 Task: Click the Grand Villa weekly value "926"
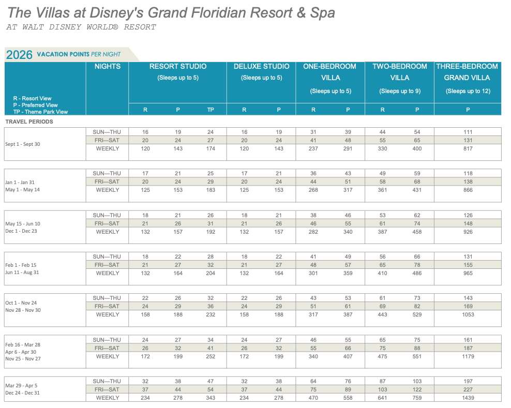tap(468, 232)
